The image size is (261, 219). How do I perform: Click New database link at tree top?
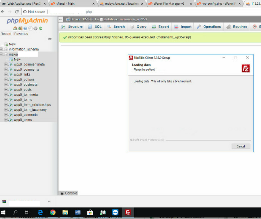[12, 44]
